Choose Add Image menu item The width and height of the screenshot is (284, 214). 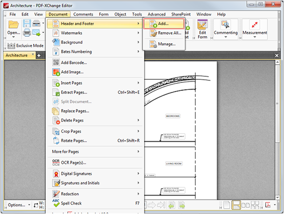coord(95,72)
